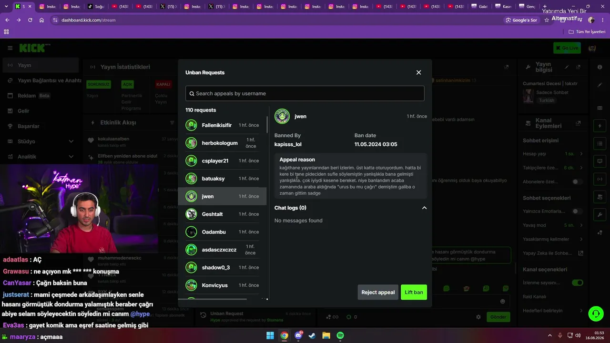Select Konvicyus's unban request

coord(222,285)
